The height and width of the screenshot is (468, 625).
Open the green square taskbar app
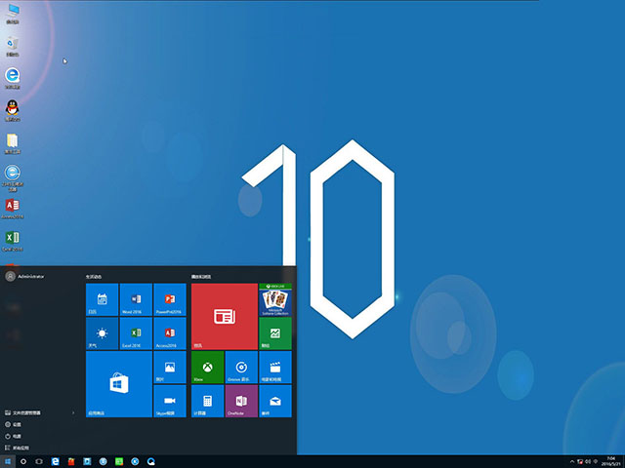click(119, 461)
